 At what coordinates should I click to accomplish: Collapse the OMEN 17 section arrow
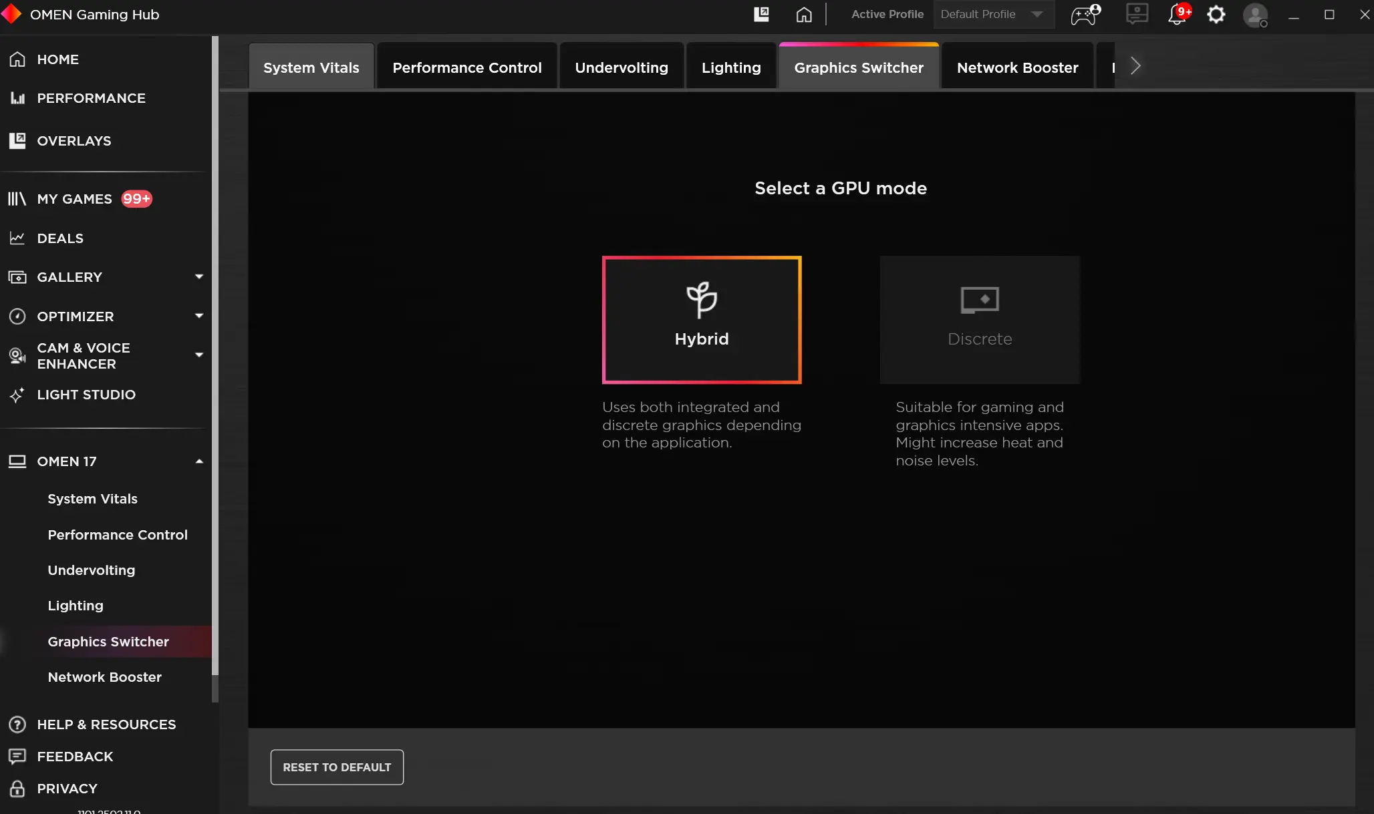(199, 461)
